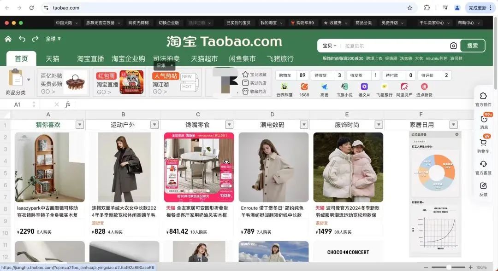The height and width of the screenshot is (271, 498).
Task: Open the 服饰时尚 column filter dropdown
Action: [379, 125]
